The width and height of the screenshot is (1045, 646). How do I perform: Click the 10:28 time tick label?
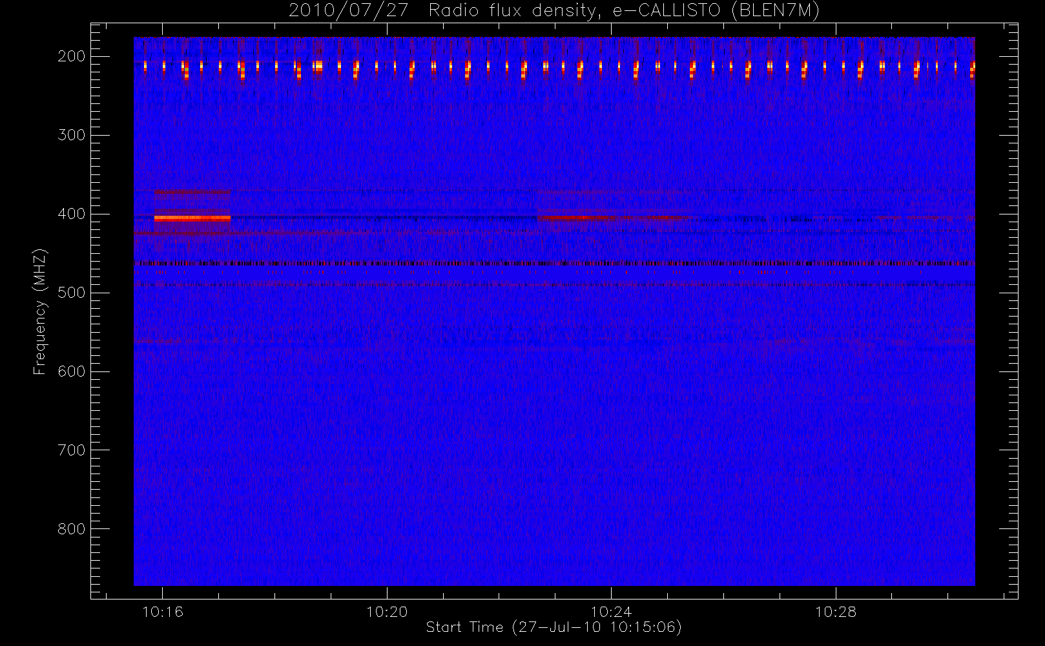(836, 612)
